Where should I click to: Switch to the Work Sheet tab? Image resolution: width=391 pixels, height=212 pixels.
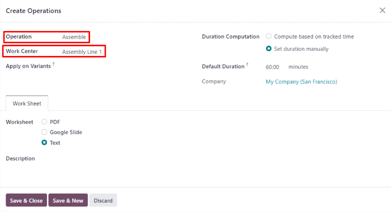click(x=27, y=103)
